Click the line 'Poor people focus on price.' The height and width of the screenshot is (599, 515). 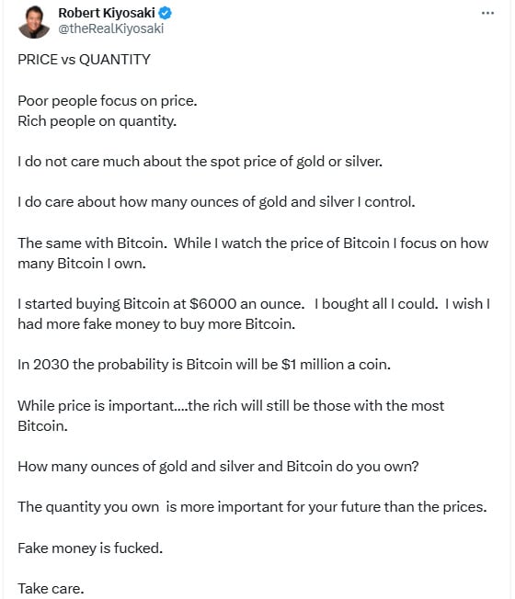coord(108,101)
